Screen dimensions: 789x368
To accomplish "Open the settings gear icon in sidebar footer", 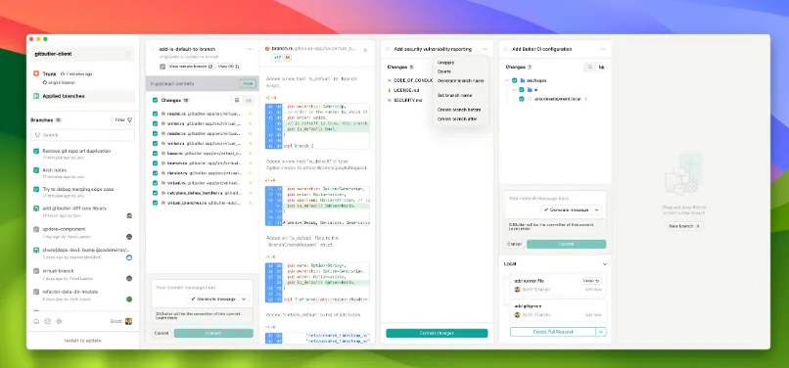I will 59,321.
